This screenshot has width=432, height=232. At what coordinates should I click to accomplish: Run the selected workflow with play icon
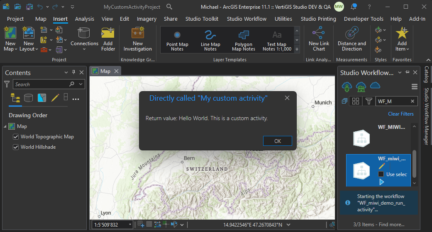tap(381, 182)
